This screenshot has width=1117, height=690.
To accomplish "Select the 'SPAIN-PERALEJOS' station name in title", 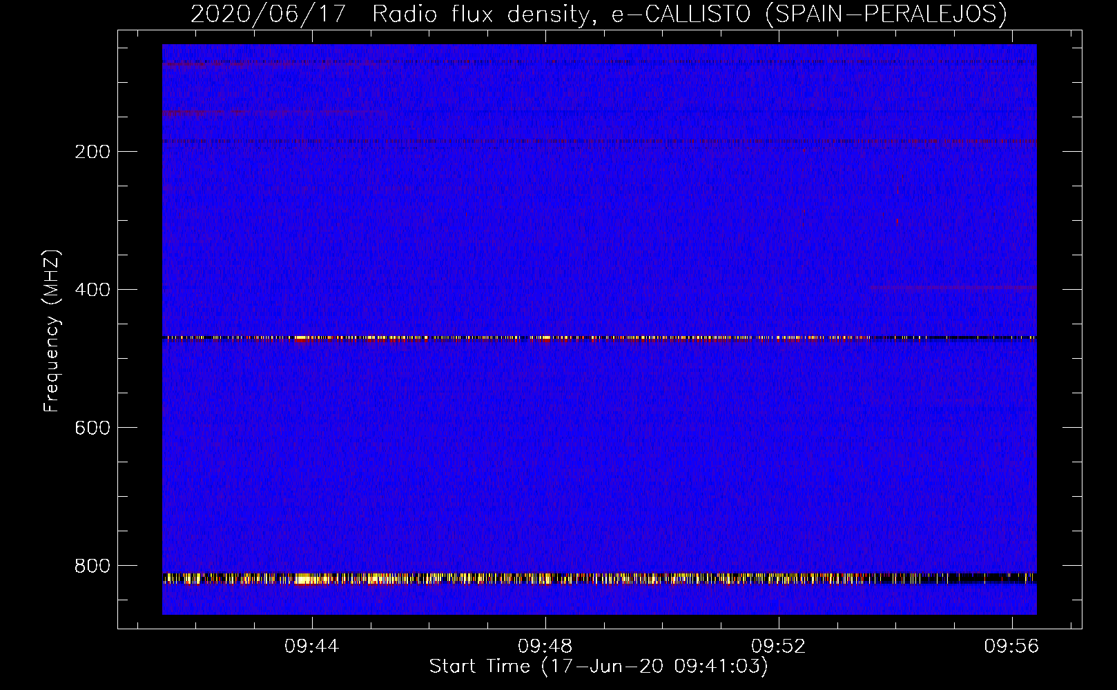I will 886,14.
